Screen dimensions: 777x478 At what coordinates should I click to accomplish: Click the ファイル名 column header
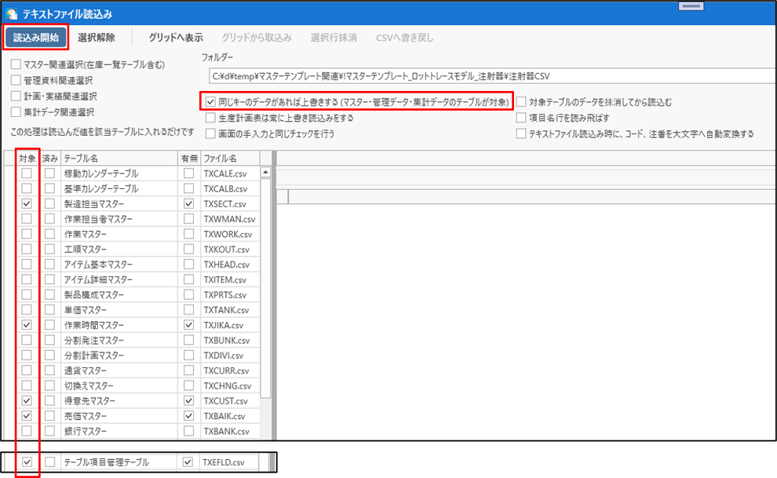click(x=230, y=159)
